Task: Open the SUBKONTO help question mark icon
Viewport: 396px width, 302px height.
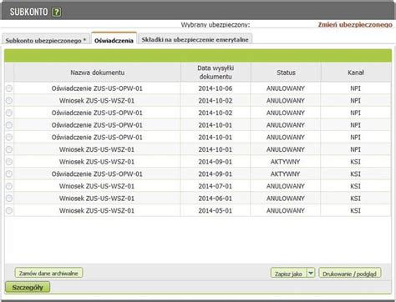Action: [x=57, y=12]
